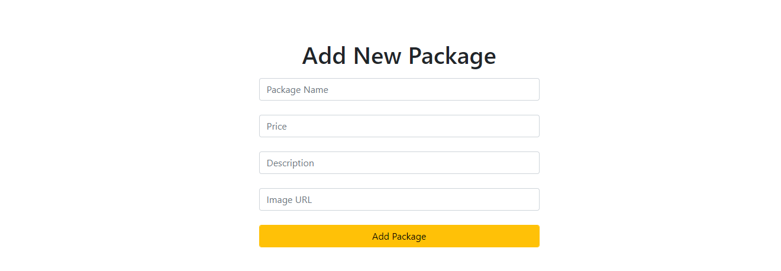The height and width of the screenshot is (271, 781).
Task: Click left edge of yellow Add Package button
Action: pos(265,236)
